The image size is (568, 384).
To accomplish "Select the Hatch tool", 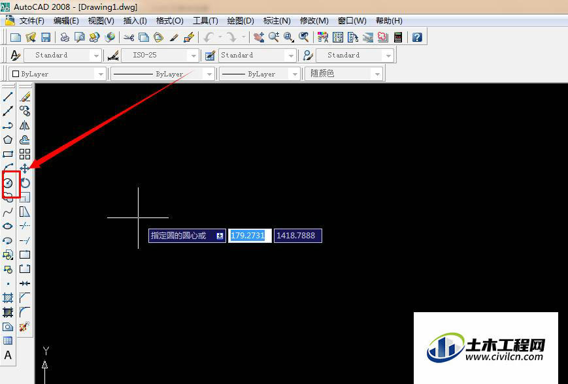I will [x=8, y=298].
